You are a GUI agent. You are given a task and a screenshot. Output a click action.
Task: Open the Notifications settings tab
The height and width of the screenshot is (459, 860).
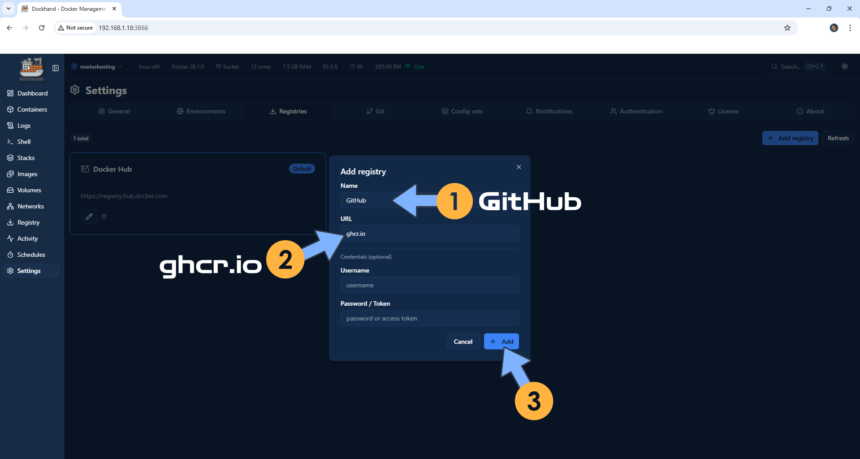[x=549, y=111]
